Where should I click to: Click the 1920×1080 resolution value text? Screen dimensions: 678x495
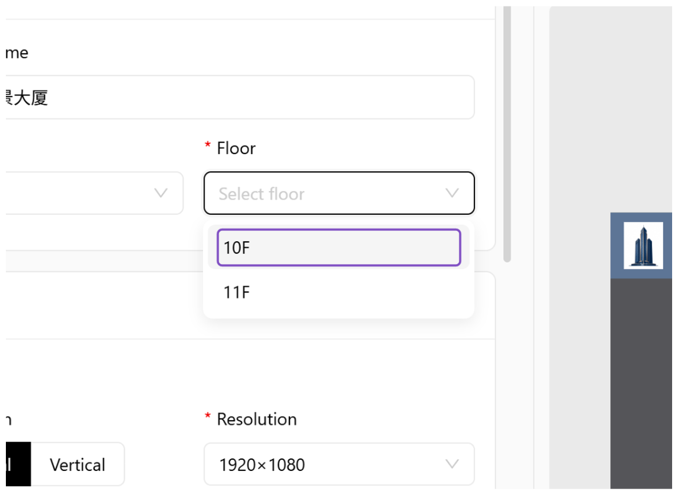point(262,465)
